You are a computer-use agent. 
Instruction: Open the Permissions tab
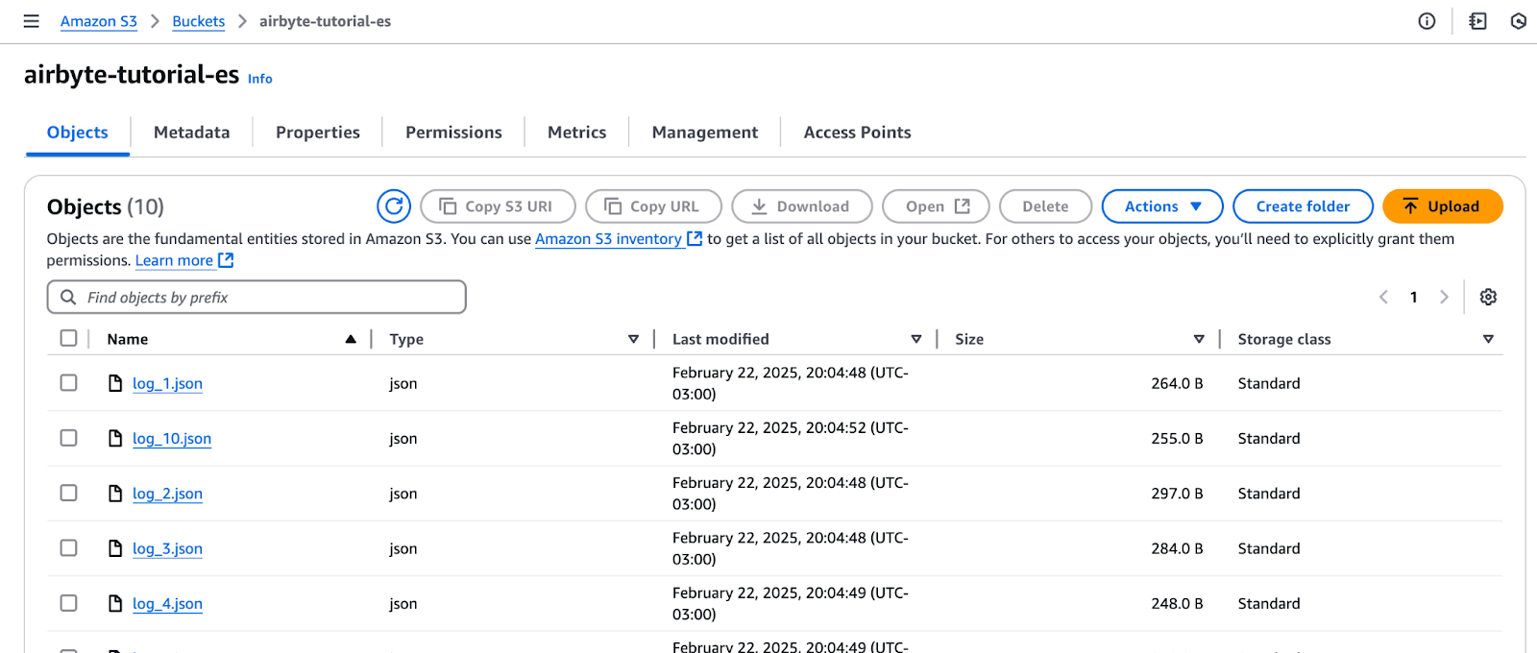[453, 133]
